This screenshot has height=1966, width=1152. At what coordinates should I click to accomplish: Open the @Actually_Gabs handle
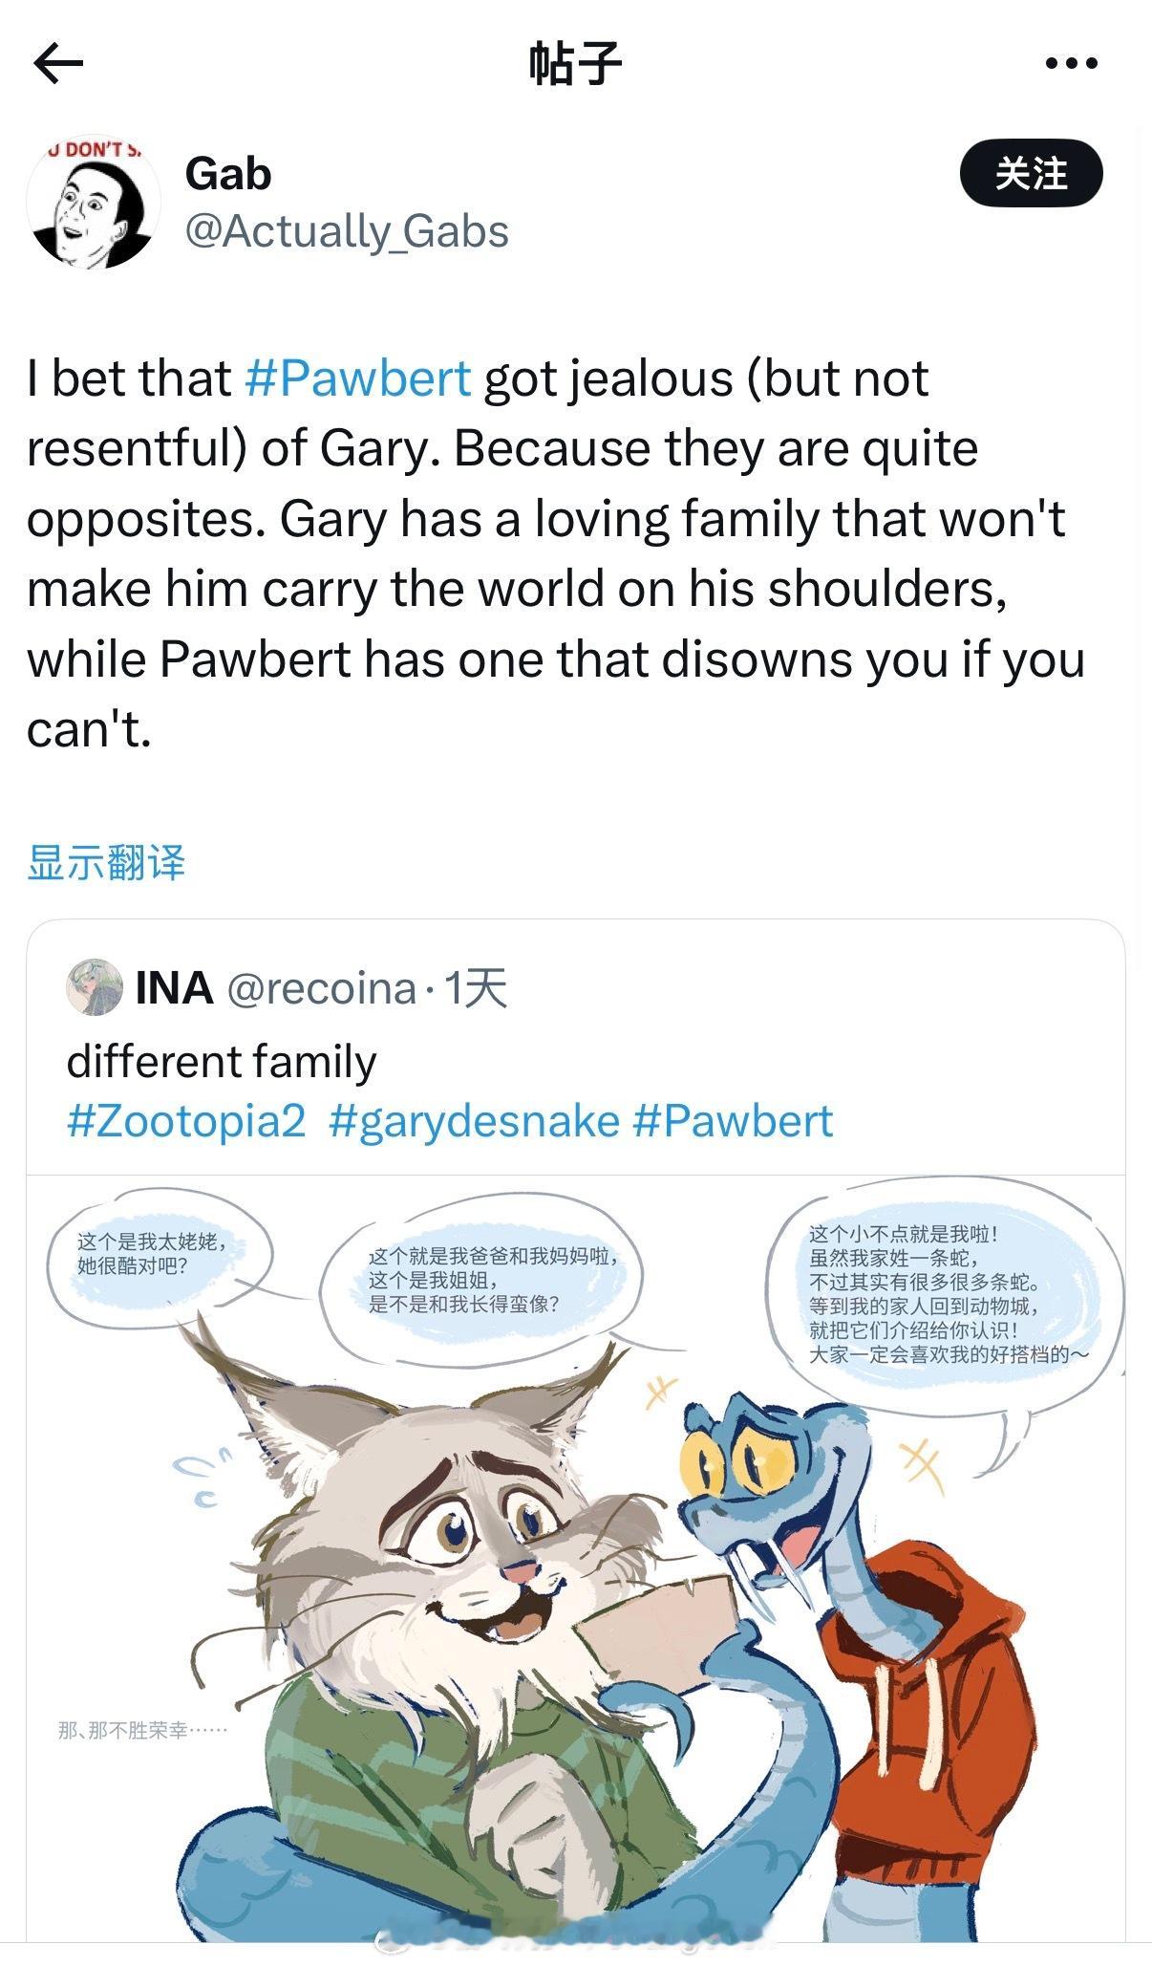[347, 232]
